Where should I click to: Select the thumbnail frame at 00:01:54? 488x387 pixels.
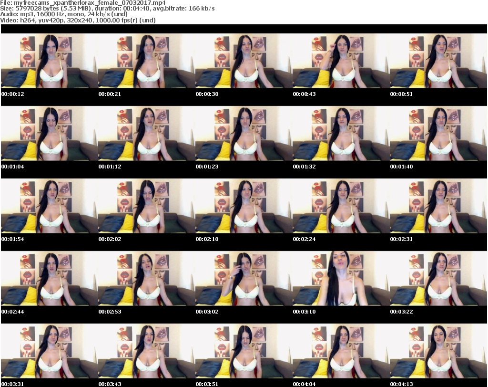[50, 206]
